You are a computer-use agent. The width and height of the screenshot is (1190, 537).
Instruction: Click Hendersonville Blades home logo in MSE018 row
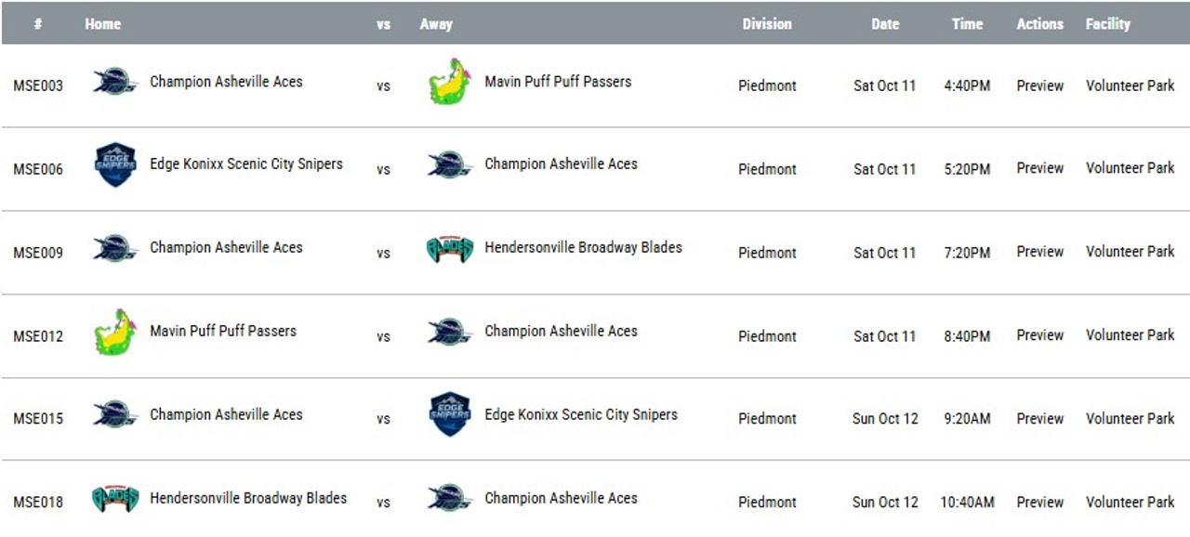pos(115,499)
